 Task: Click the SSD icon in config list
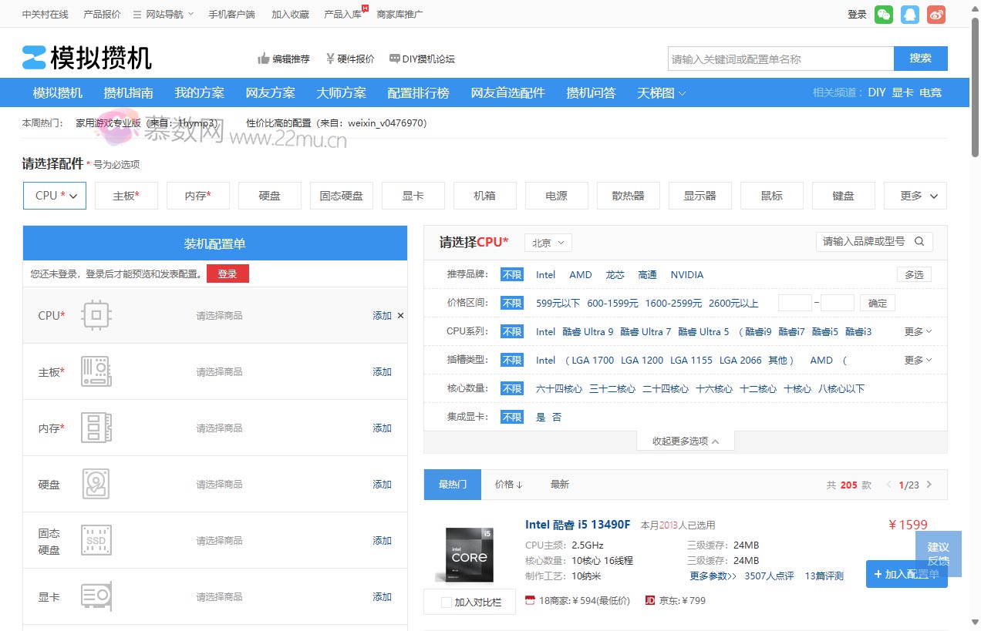point(96,540)
